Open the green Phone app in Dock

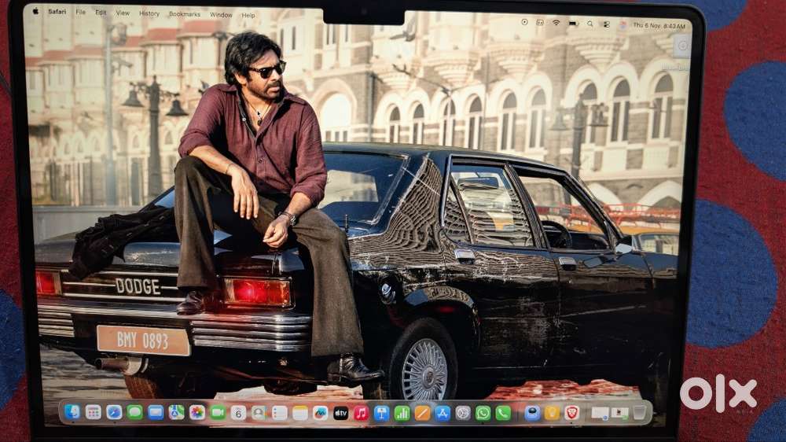[x=503, y=413]
